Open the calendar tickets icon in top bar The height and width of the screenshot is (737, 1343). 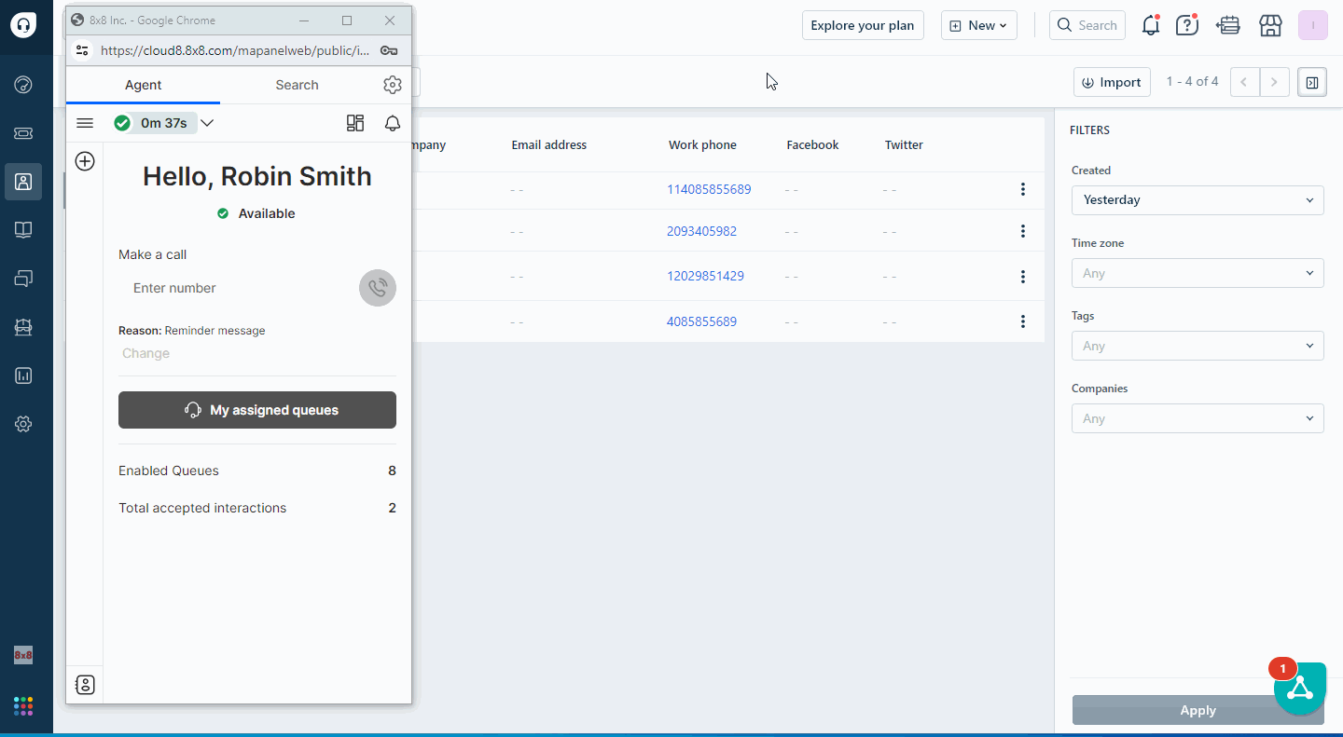tap(1228, 25)
